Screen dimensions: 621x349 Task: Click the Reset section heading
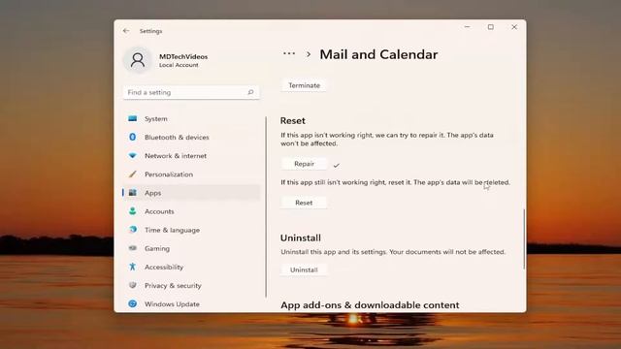(x=293, y=120)
